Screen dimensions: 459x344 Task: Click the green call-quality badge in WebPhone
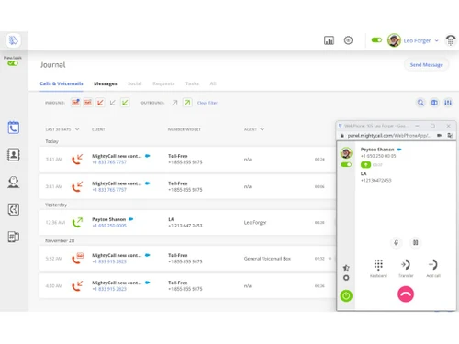coord(365,165)
